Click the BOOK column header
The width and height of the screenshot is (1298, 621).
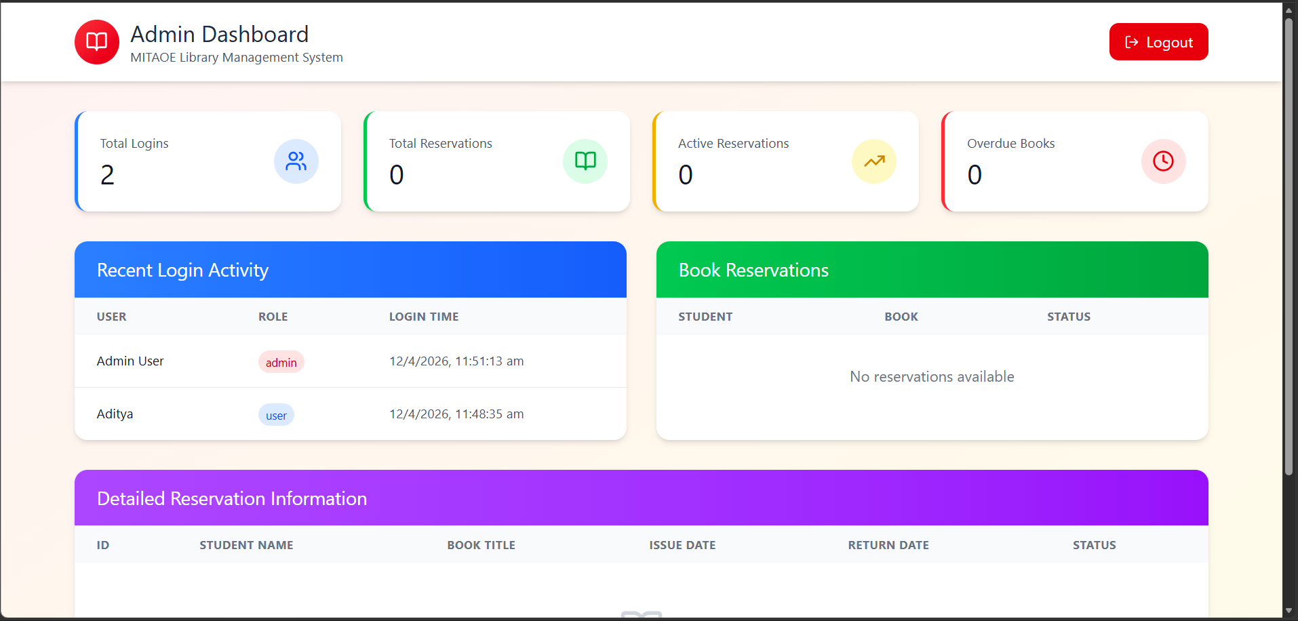901,317
